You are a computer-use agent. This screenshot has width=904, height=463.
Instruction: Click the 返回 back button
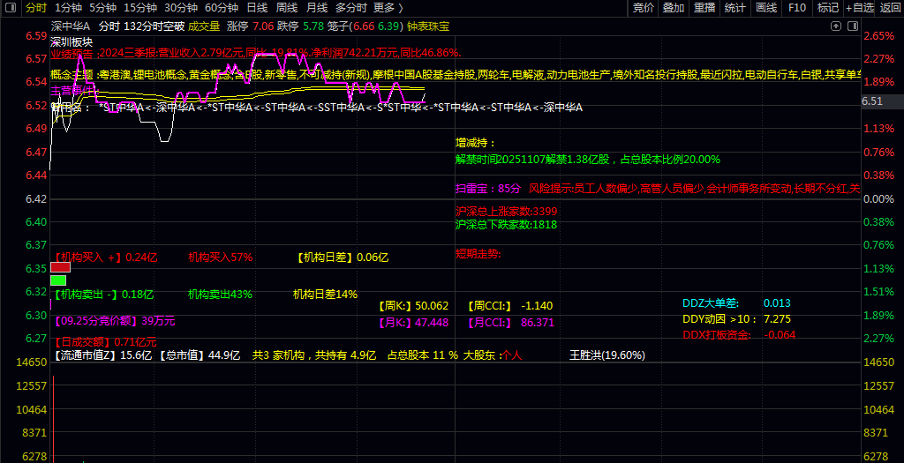pyautogui.click(x=890, y=7)
